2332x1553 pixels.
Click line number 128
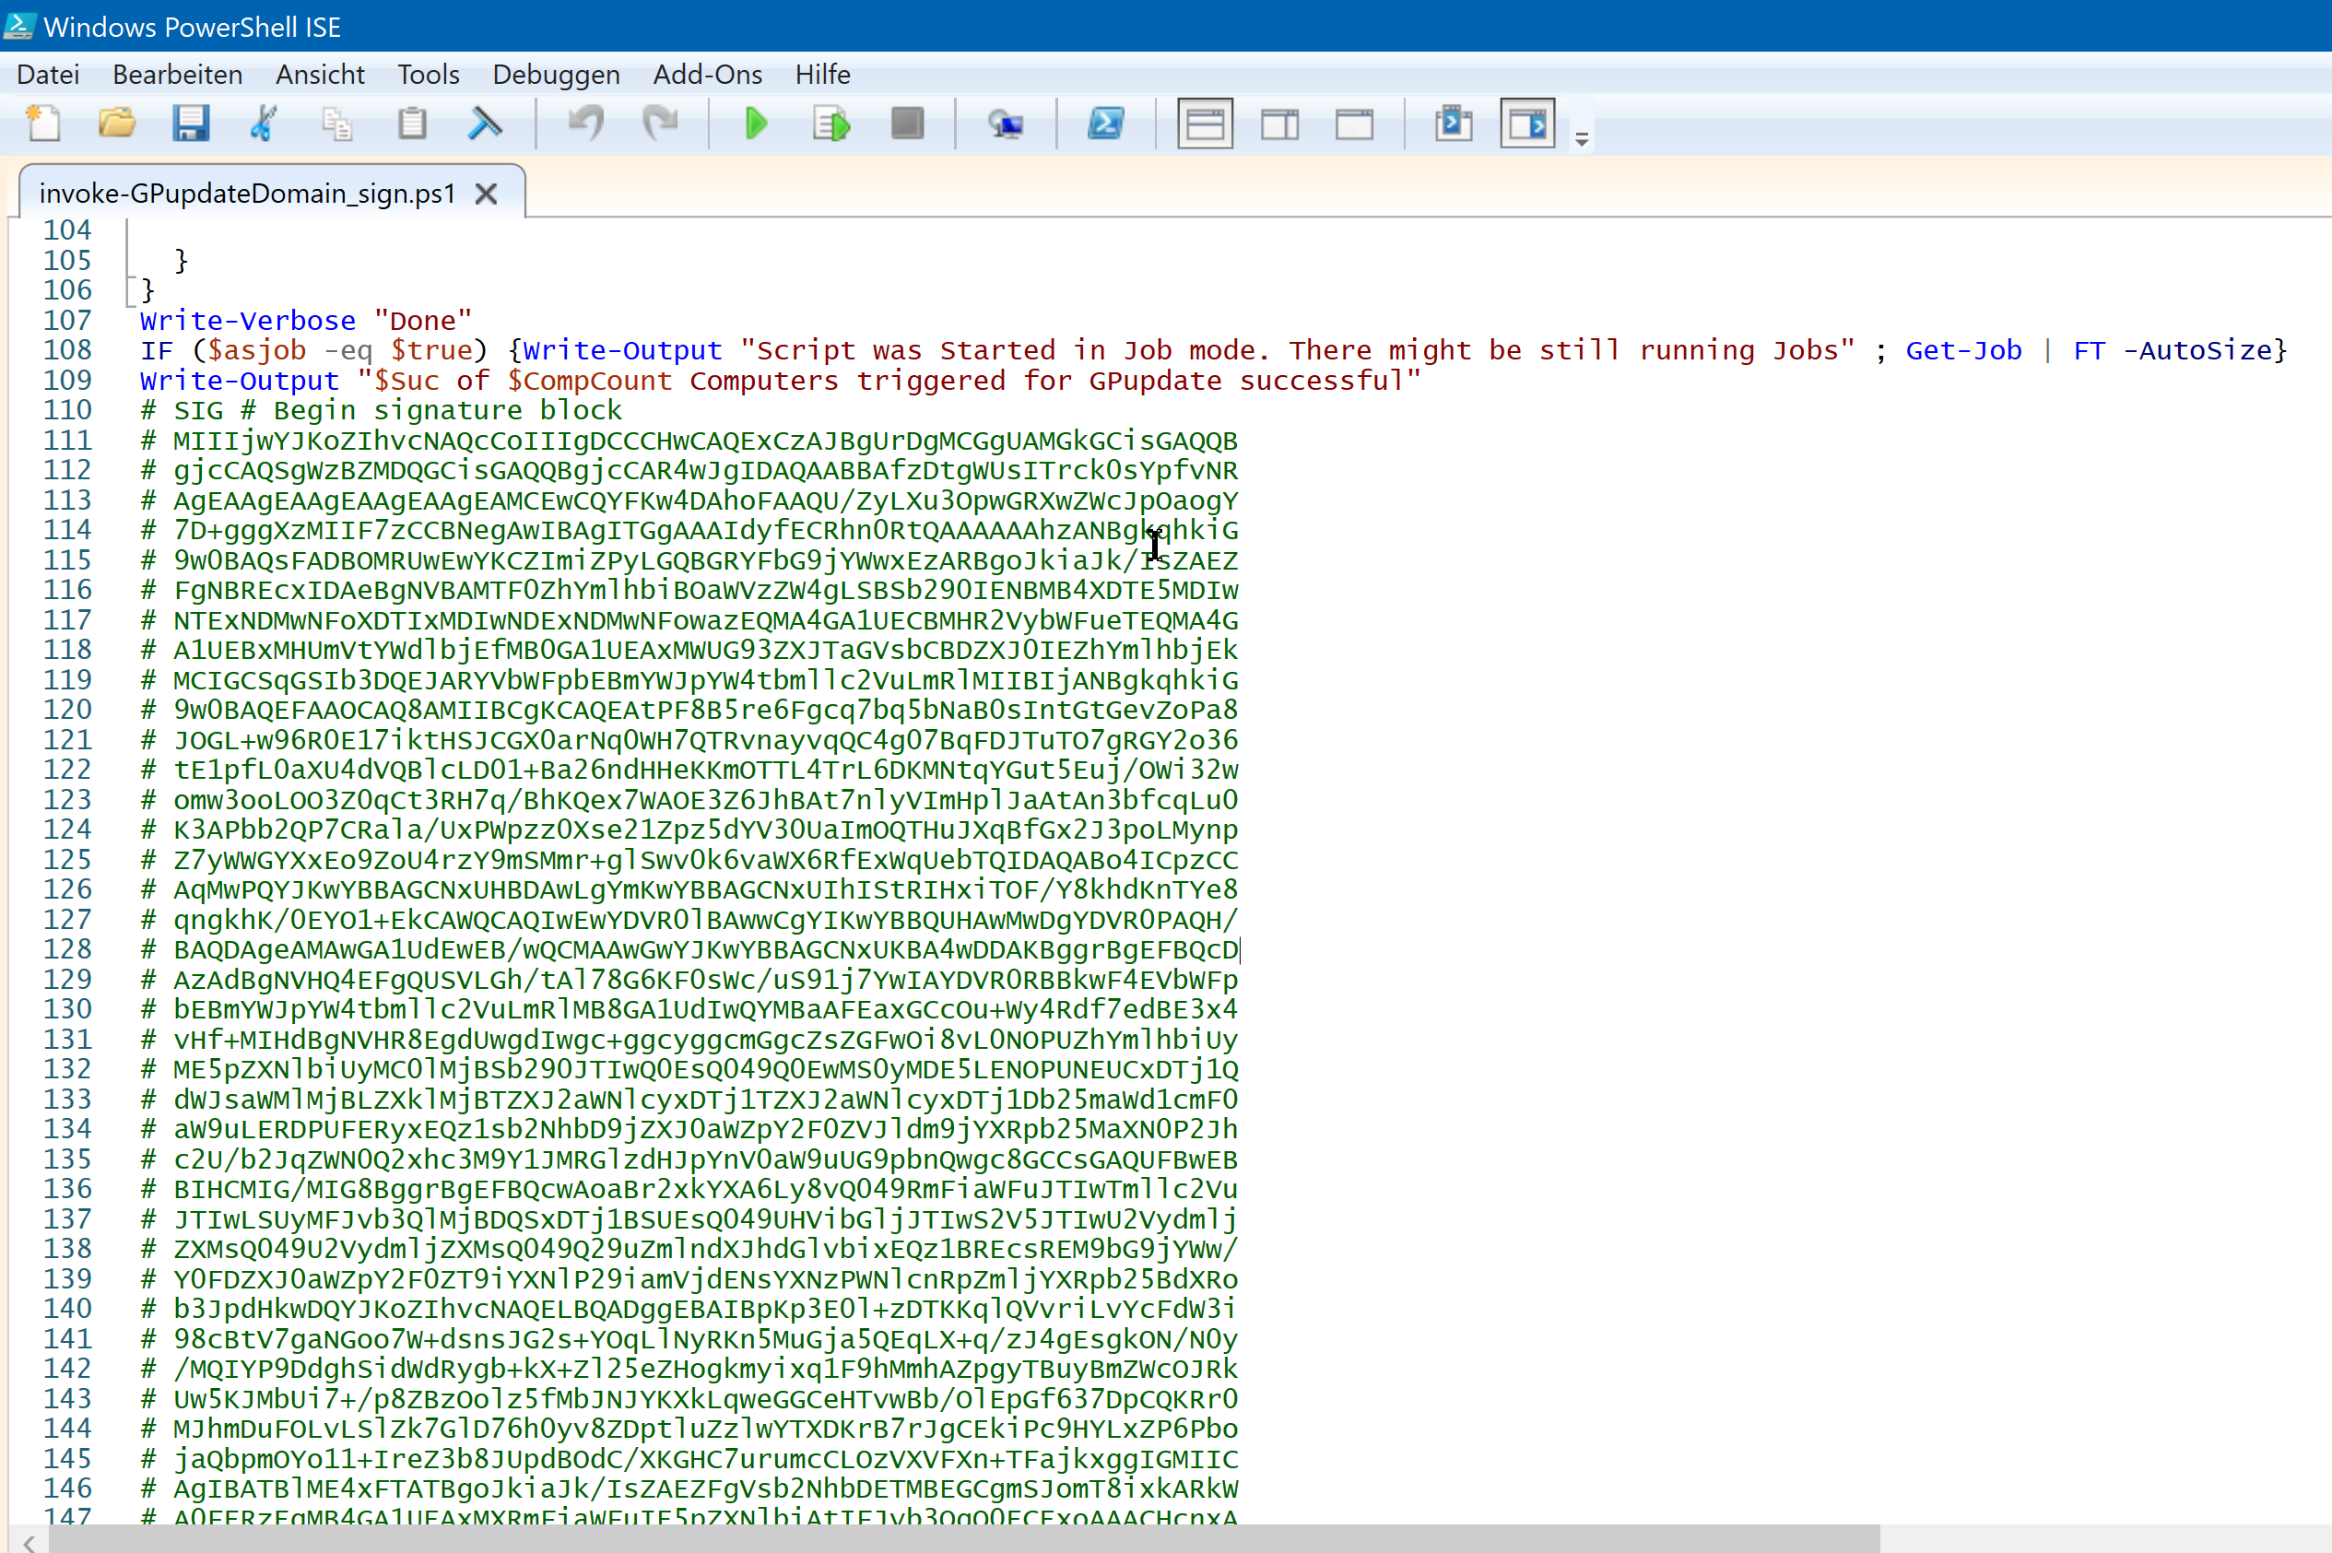coord(67,948)
